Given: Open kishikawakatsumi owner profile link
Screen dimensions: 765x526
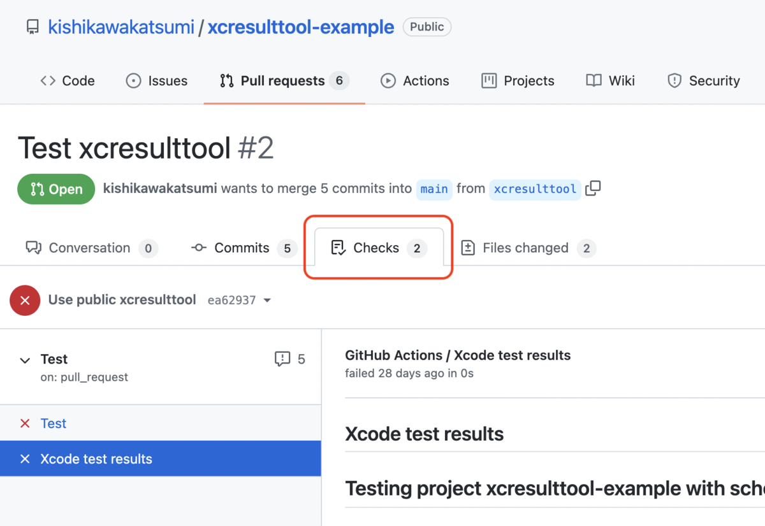Looking at the screenshot, I should [122, 27].
